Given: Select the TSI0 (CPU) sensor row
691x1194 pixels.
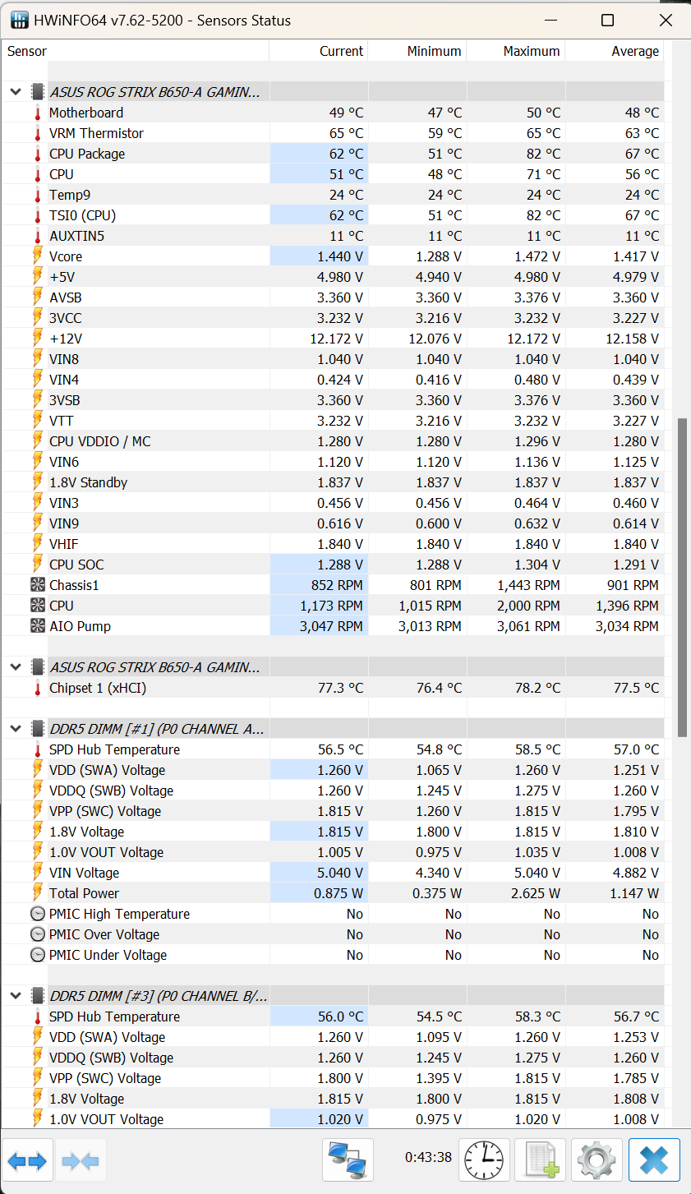Looking at the screenshot, I should [333, 215].
